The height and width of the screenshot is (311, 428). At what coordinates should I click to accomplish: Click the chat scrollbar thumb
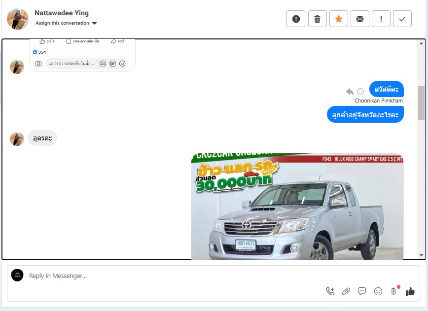(421, 103)
